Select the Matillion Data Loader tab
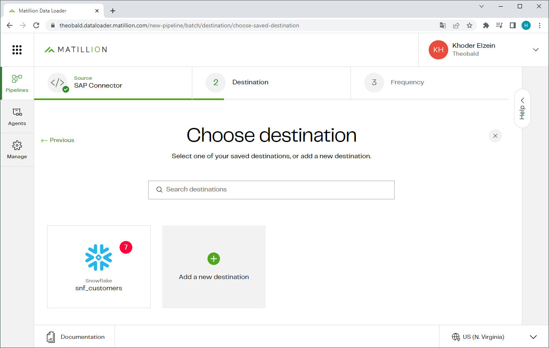 coord(54,11)
